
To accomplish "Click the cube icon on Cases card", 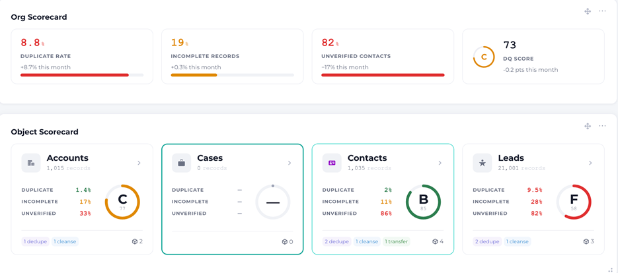I will (285, 242).
